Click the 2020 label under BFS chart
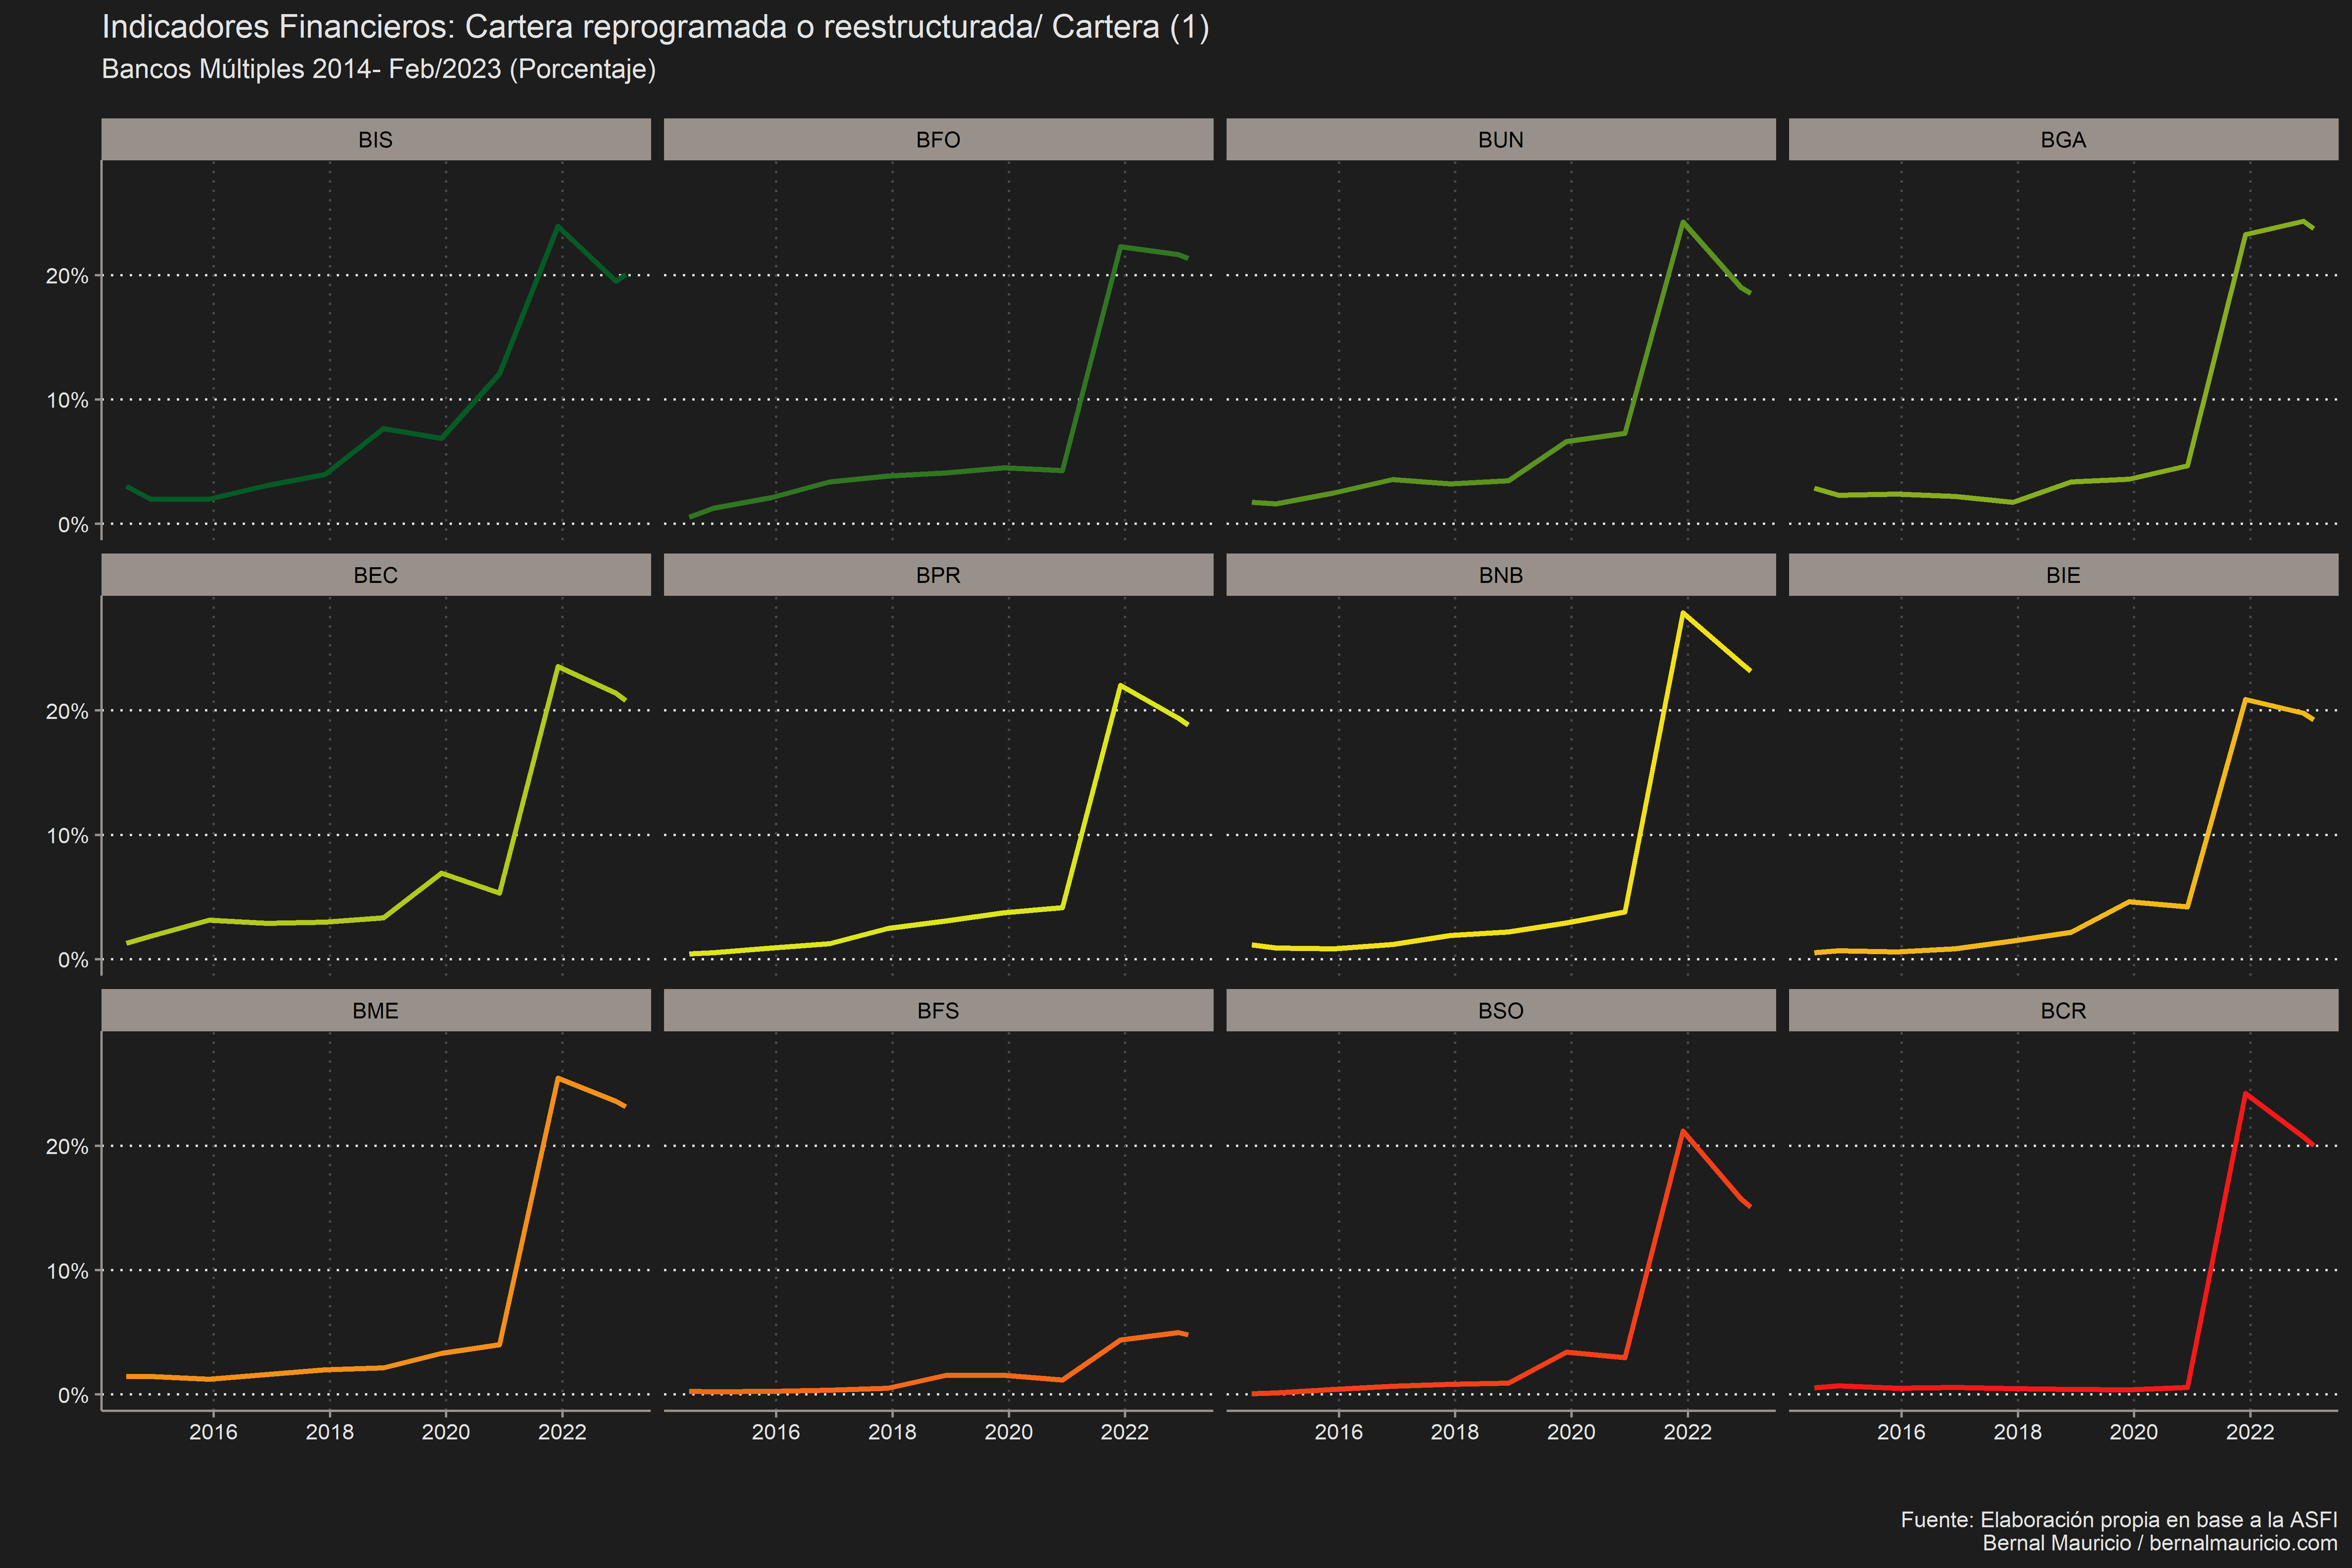This screenshot has width=2352, height=1568. coord(1009,1432)
